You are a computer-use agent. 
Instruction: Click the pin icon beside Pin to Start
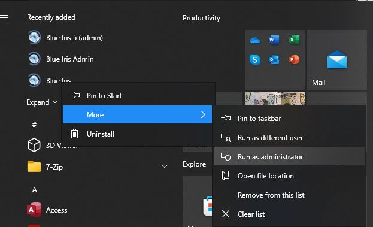point(75,95)
